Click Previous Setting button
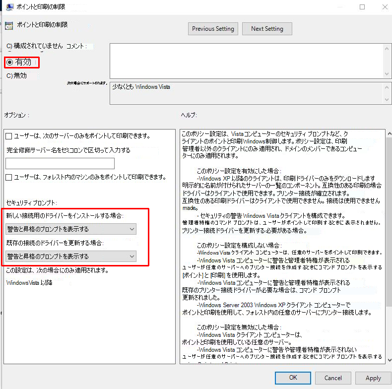 (213, 29)
